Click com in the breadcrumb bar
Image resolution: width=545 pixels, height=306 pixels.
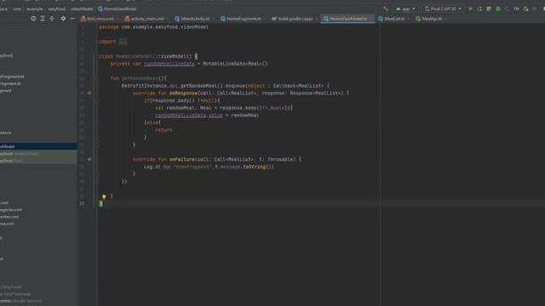[17, 9]
